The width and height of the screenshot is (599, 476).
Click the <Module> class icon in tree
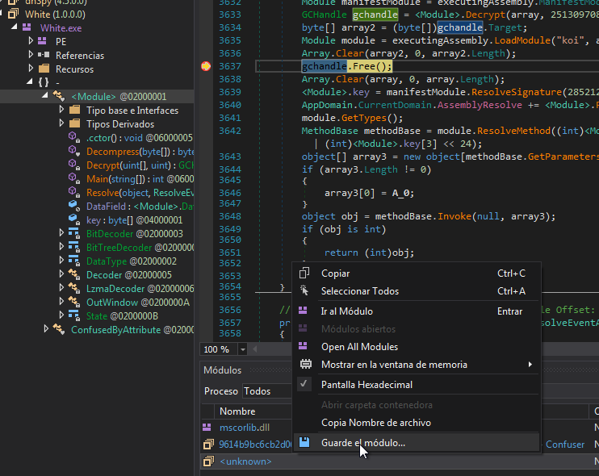(59, 96)
